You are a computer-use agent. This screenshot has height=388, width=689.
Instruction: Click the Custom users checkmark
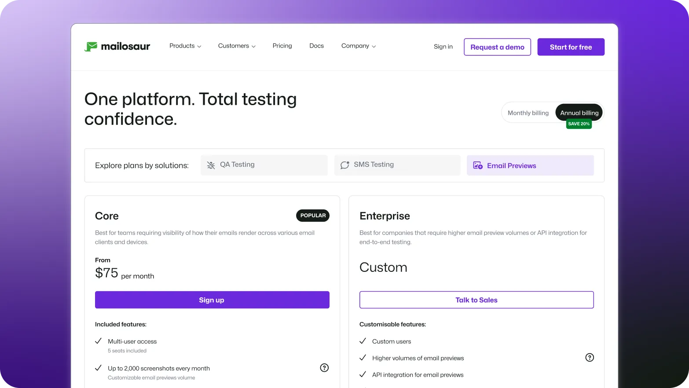tap(363, 341)
